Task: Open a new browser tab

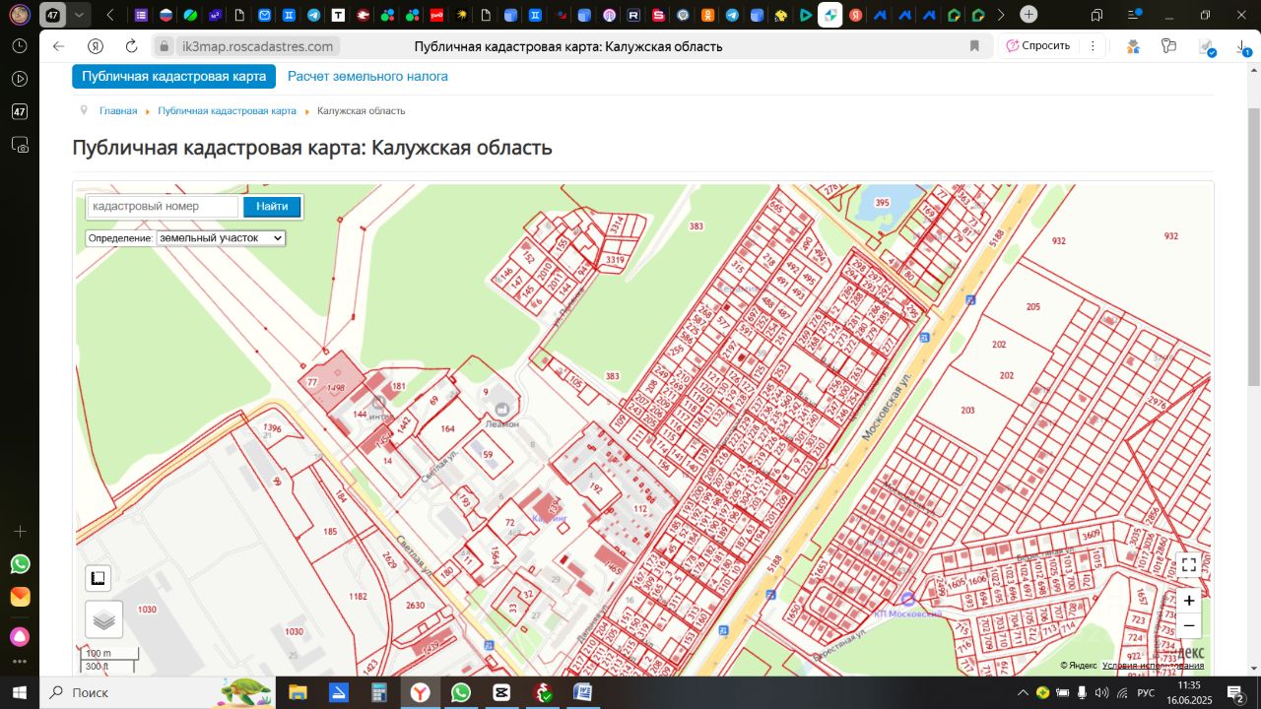Action: (1029, 15)
